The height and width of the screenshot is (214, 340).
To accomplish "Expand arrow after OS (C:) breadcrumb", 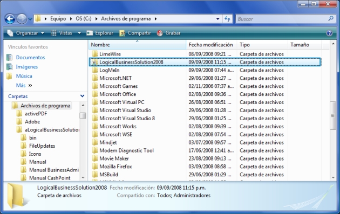I will (96, 19).
